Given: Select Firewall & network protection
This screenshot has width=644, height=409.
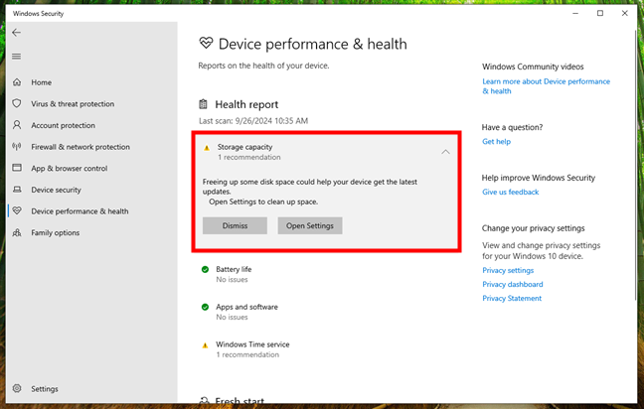Looking at the screenshot, I should pos(80,147).
